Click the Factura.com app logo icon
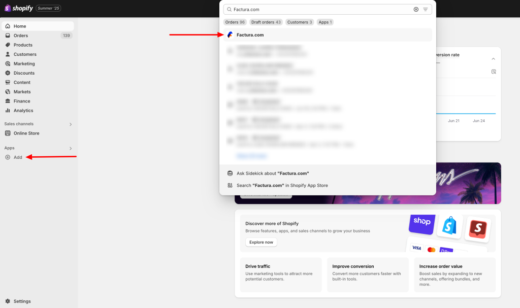Viewport: 520px width, 308px height. coord(230,35)
